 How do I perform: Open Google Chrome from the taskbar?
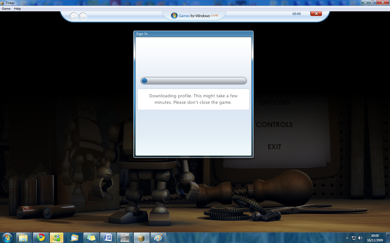click(x=41, y=238)
